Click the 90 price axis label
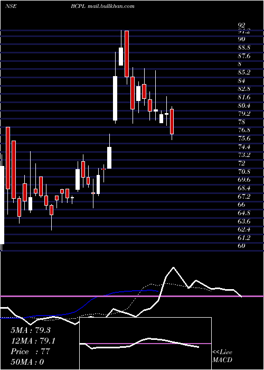The image size is (264, 370). click(242, 39)
